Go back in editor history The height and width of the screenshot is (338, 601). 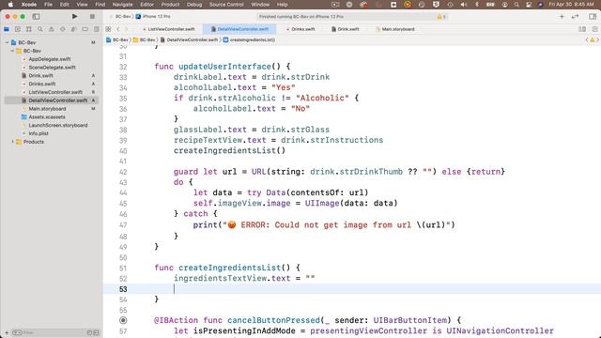[x=118, y=29]
